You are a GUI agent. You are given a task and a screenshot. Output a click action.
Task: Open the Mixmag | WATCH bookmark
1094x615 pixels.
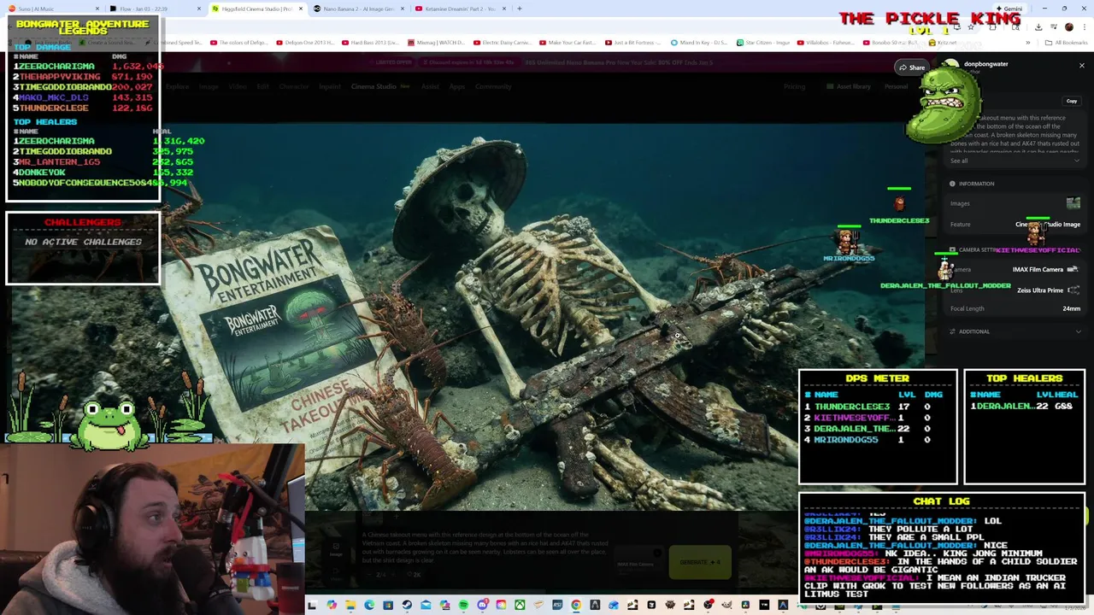point(436,43)
